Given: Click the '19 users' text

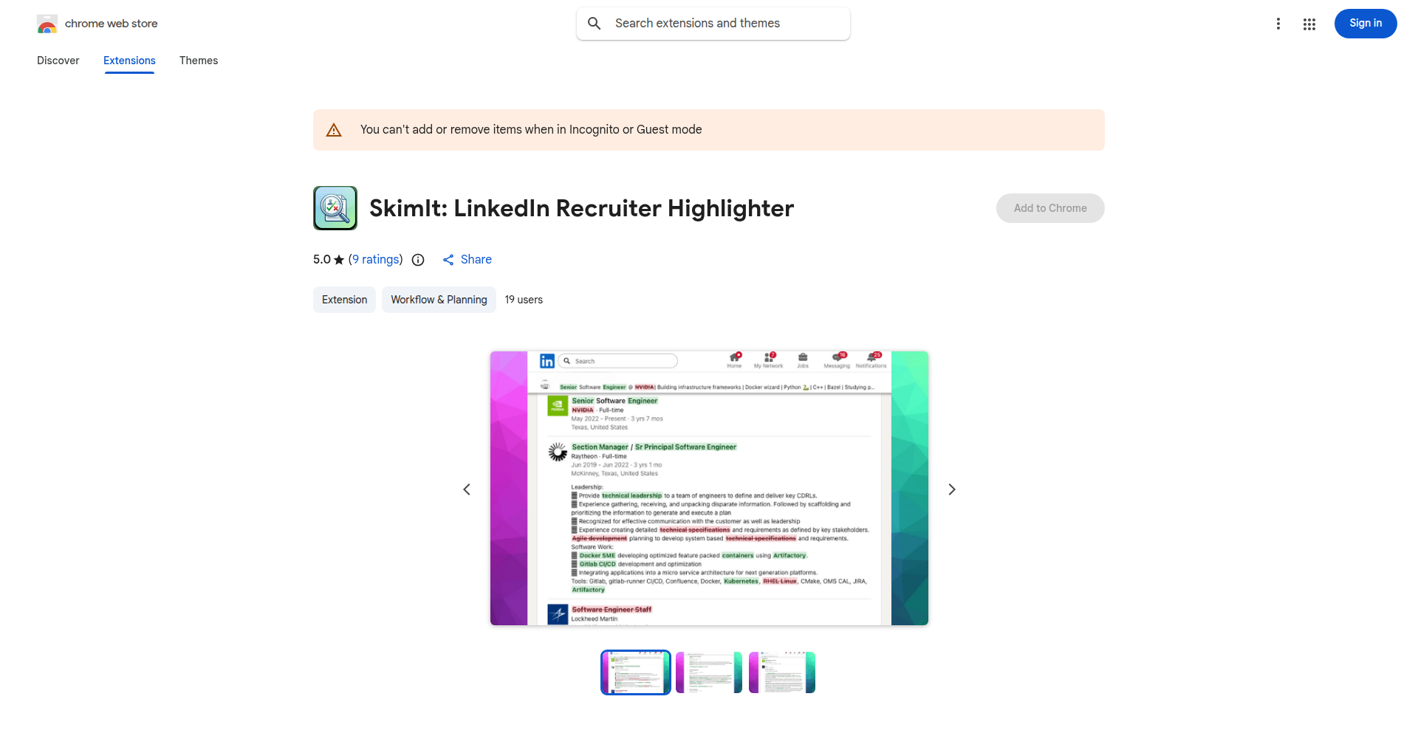Looking at the screenshot, I should click(524, 300).
